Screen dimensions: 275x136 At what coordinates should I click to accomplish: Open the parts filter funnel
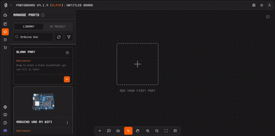[69, 37]
